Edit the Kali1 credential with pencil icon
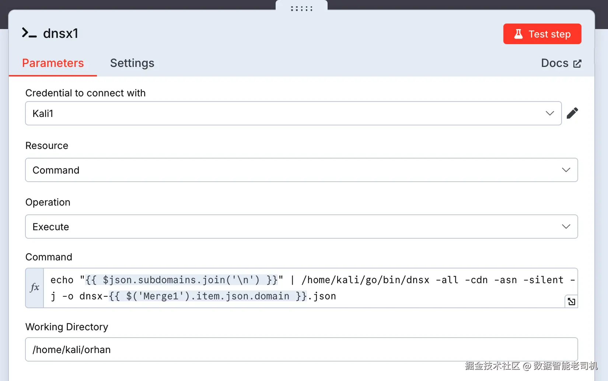608x381 pixels. pyautogui.click(x=572, y=113)
